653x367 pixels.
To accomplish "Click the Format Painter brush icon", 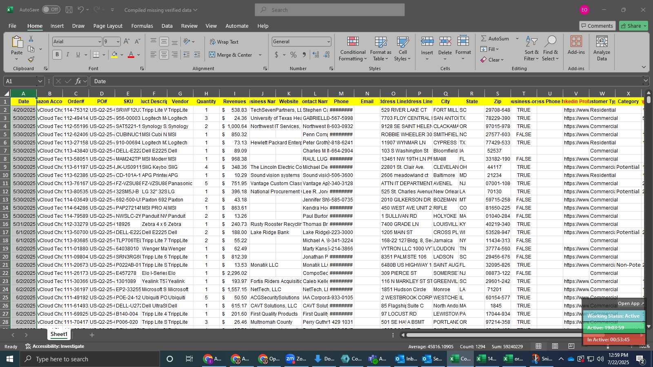I will pyautogui.click(x=31, y=59).
